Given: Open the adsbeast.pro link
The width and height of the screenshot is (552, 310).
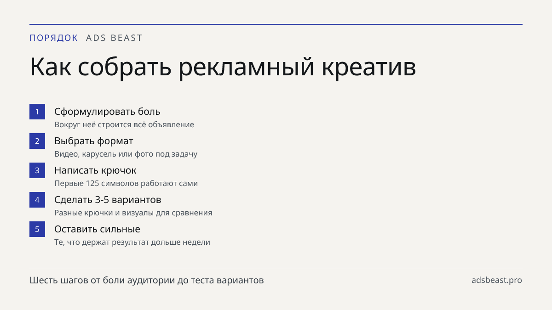Looking at the screenshot, I should (497, 280).
